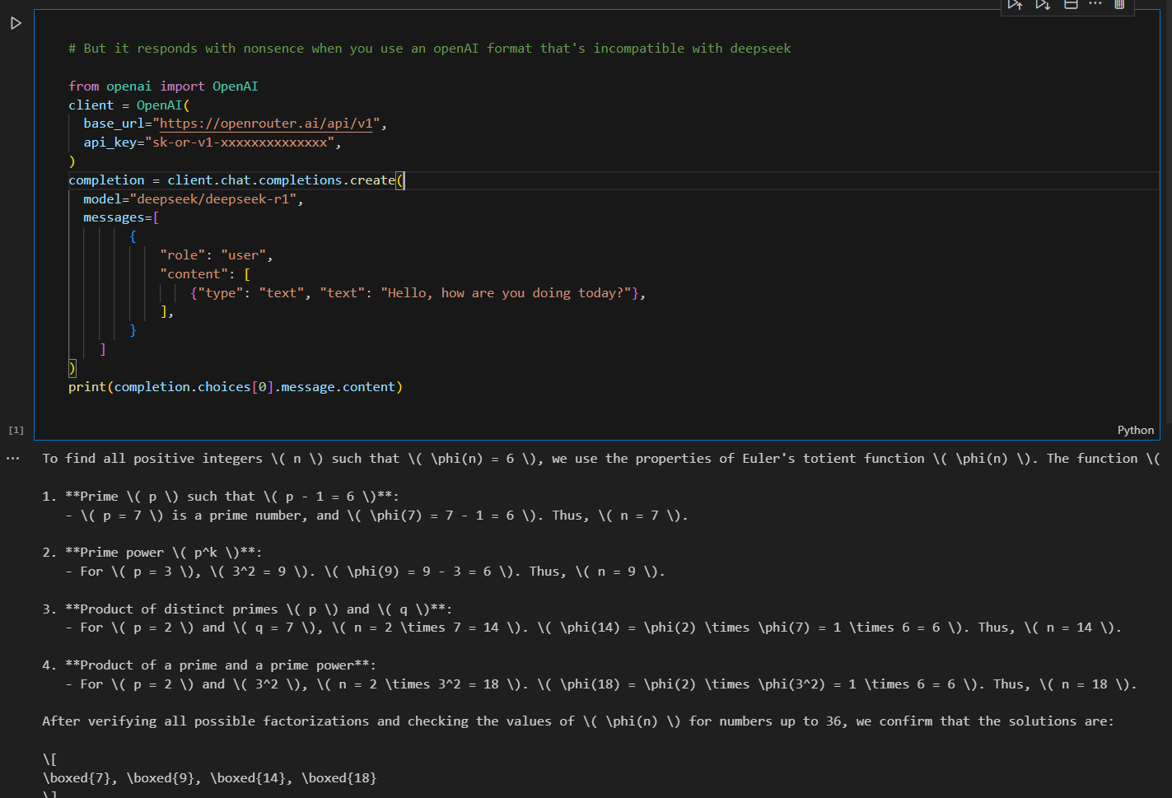This screenshot has width=1172, height=798.
Task: Run the notebook cell
Action: pos(16,23)
